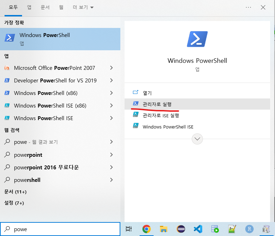This screenshot has width=275, height=236.
Task: Open the three-dot options menu
Action: [x=248, y=7]
